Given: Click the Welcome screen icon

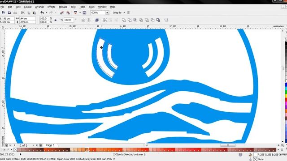Looking at the screenshot, I should (x=84, y=13).
